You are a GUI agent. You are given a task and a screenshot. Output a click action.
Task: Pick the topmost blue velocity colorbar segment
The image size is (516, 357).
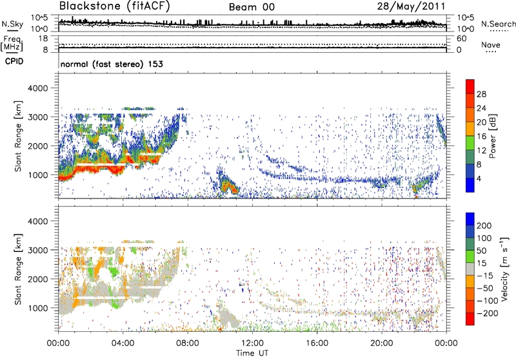pos(470,219)
